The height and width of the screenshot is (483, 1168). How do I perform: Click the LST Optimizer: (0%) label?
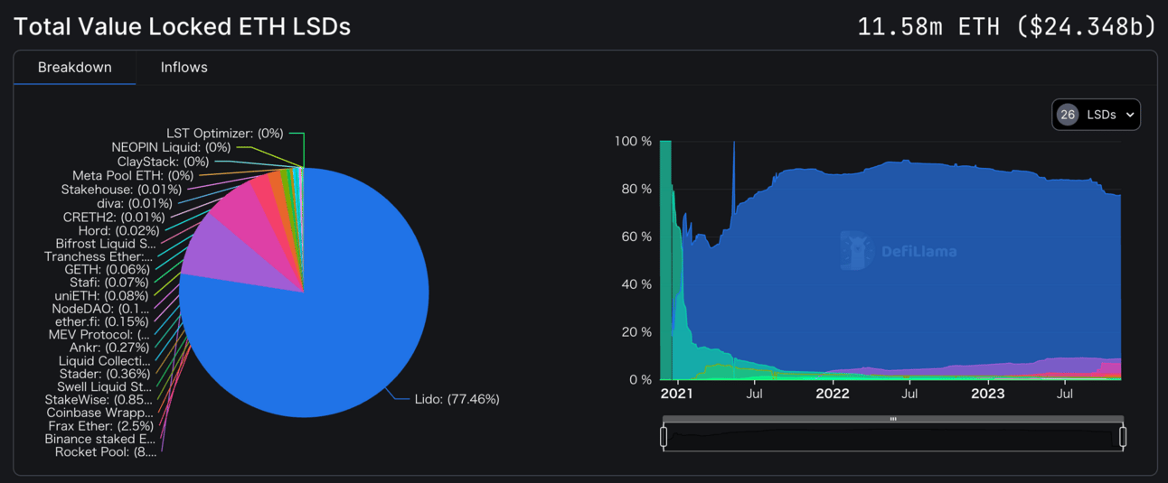tap(225, 134)
